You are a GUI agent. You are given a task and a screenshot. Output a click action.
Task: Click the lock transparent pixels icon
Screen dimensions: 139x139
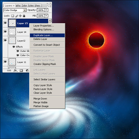(x=13, y=16)
